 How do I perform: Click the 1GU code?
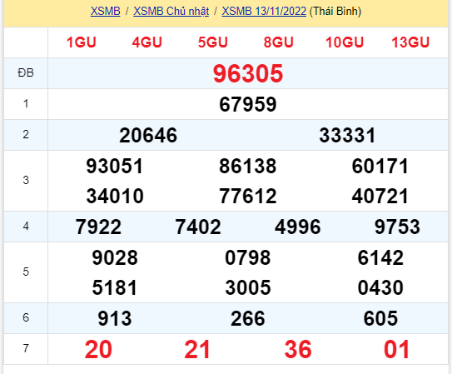tap(82, 42)
